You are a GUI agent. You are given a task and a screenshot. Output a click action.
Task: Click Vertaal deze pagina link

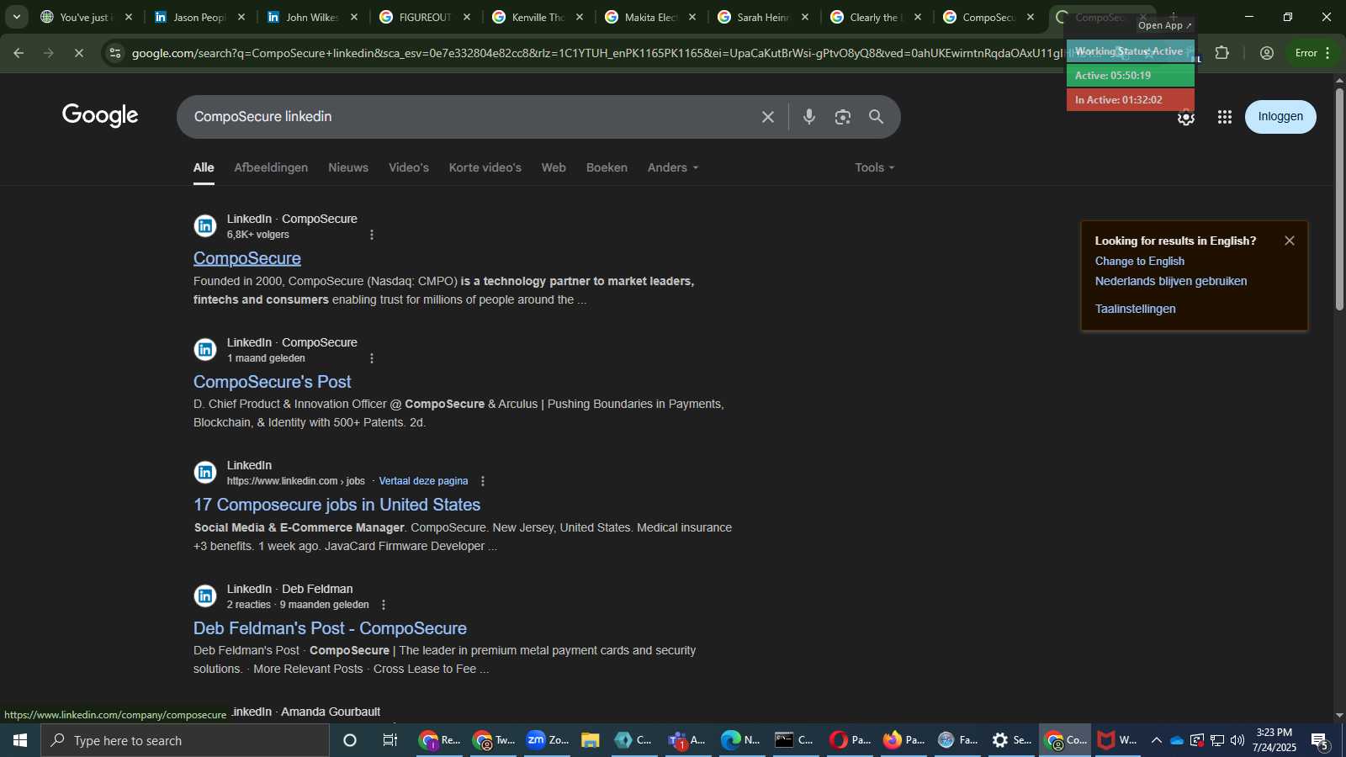[x=423, y=481]
